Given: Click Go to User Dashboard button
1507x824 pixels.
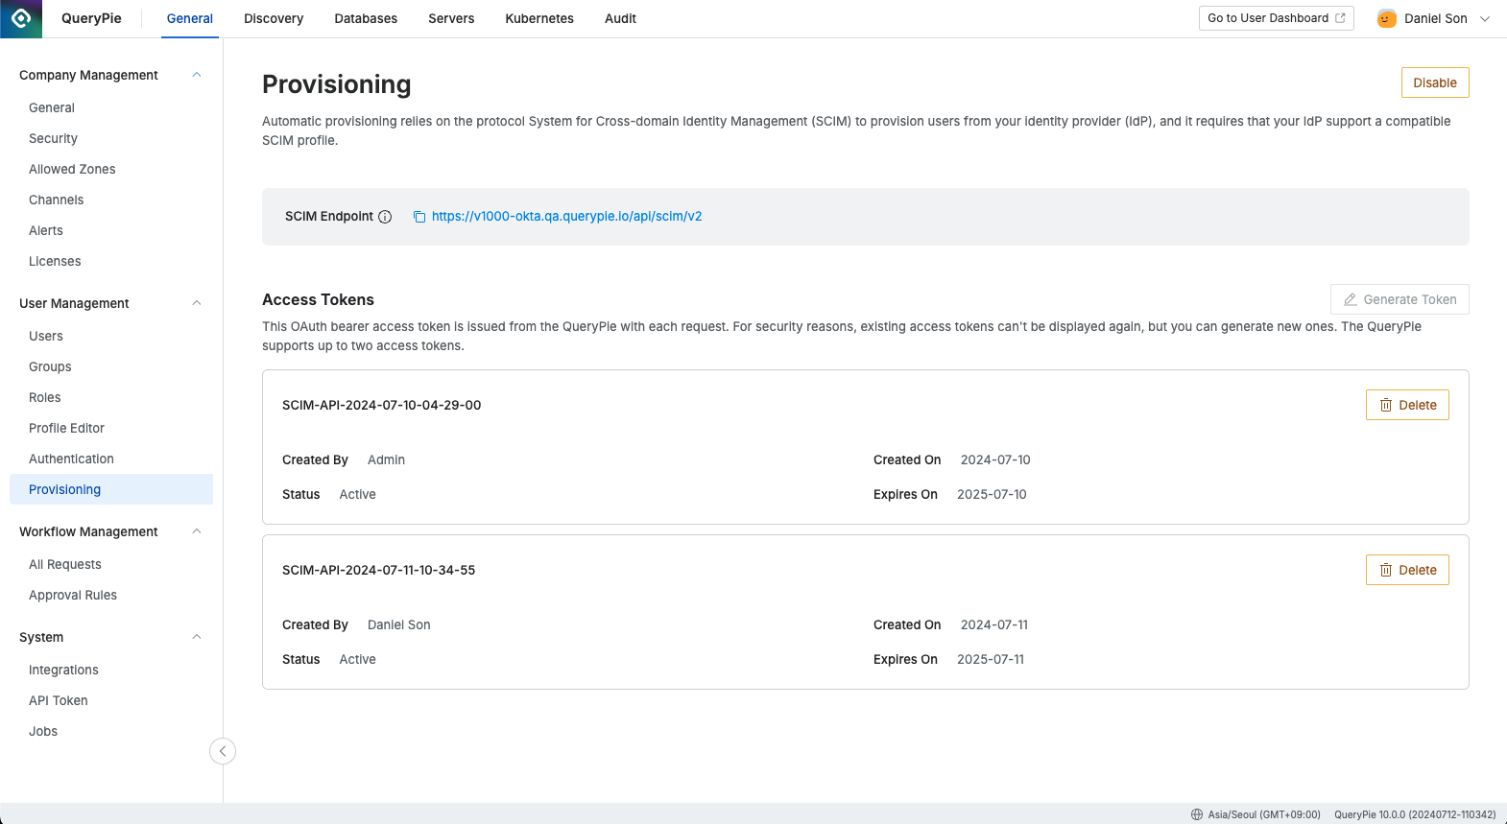Looking at the screenshot, I should [1276, 18].
